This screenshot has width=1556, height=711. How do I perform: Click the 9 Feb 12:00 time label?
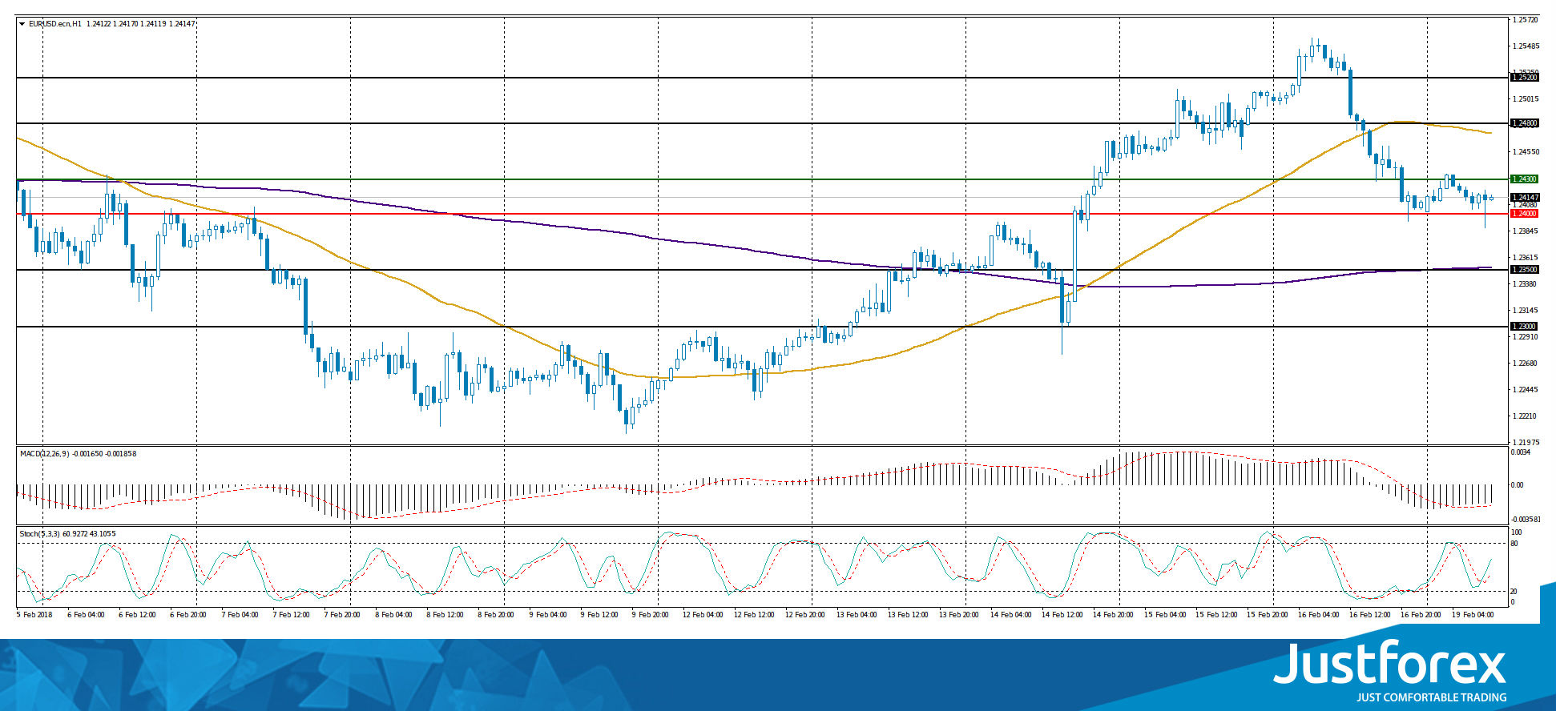(599, 615)
